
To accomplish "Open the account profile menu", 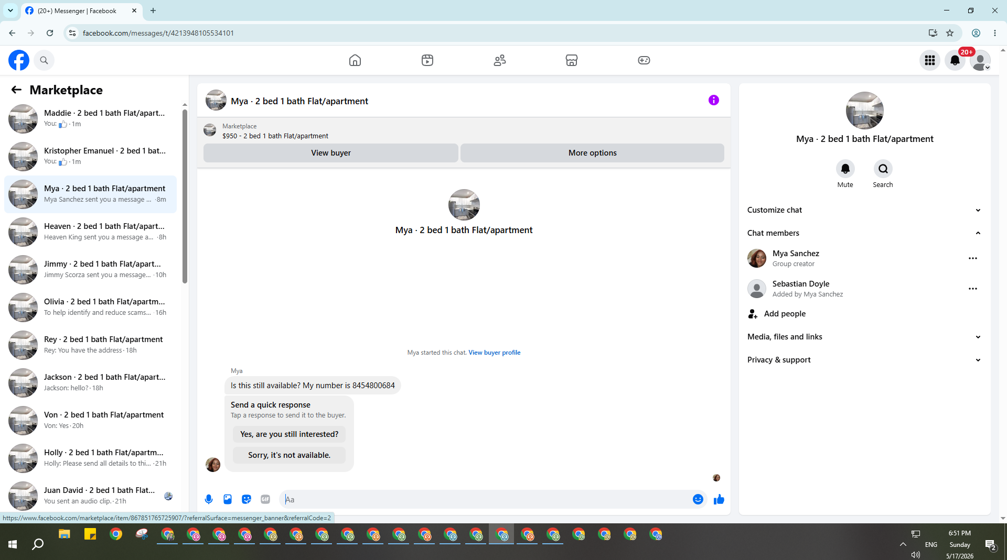I will pyautogui.click(x=980, y=60).
